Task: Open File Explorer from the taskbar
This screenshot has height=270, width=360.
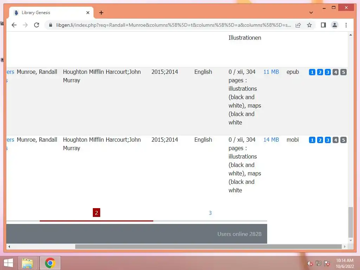Action: [x=27, y=263]
